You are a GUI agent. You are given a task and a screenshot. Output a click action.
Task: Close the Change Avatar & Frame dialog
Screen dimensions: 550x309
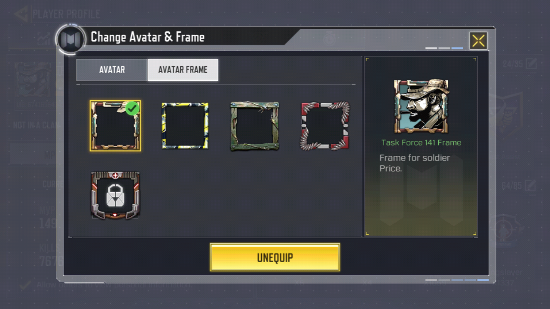[x=478, y=41]
